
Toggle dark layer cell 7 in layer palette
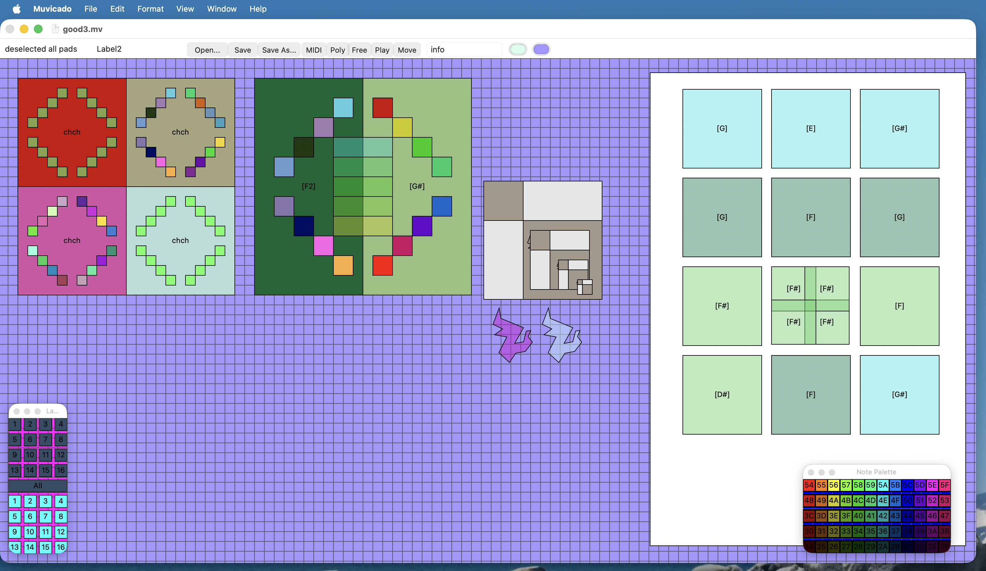[45, 439]
